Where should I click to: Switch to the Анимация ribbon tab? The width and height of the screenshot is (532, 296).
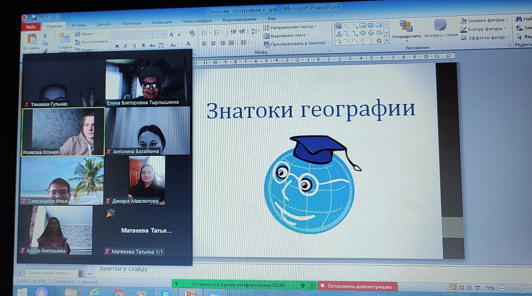pos(161,21)
